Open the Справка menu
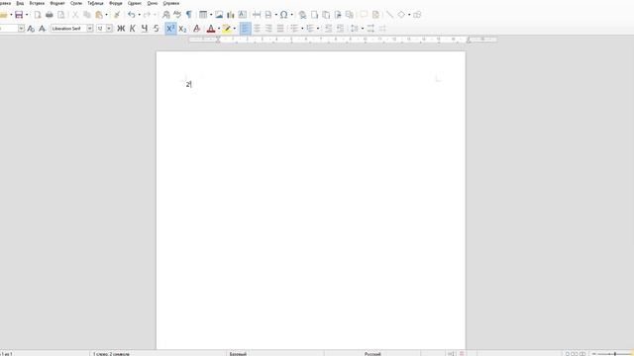Image resolution: width=634 pixels, height=356 pixels. click(x=171, y=3)
